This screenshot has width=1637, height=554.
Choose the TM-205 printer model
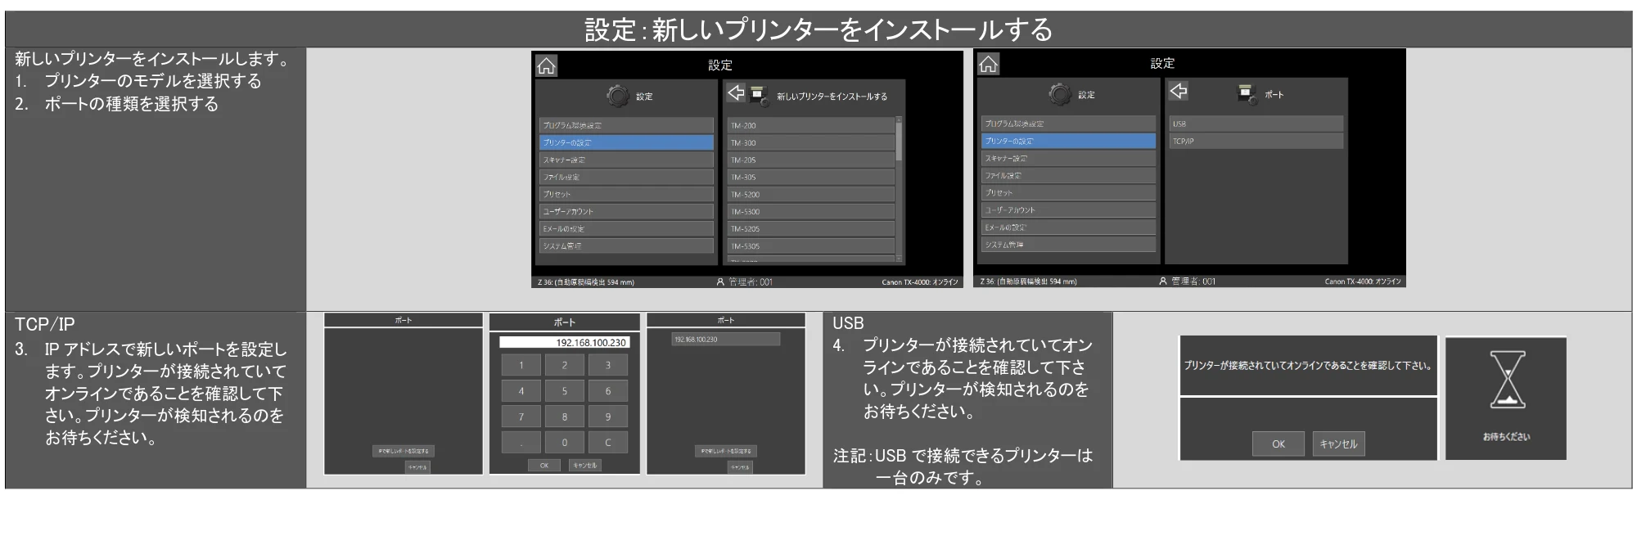point(810,160)
